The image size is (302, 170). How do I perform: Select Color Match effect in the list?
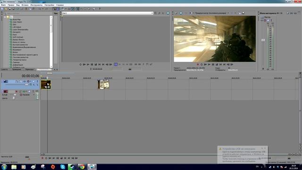pos(17,22)
